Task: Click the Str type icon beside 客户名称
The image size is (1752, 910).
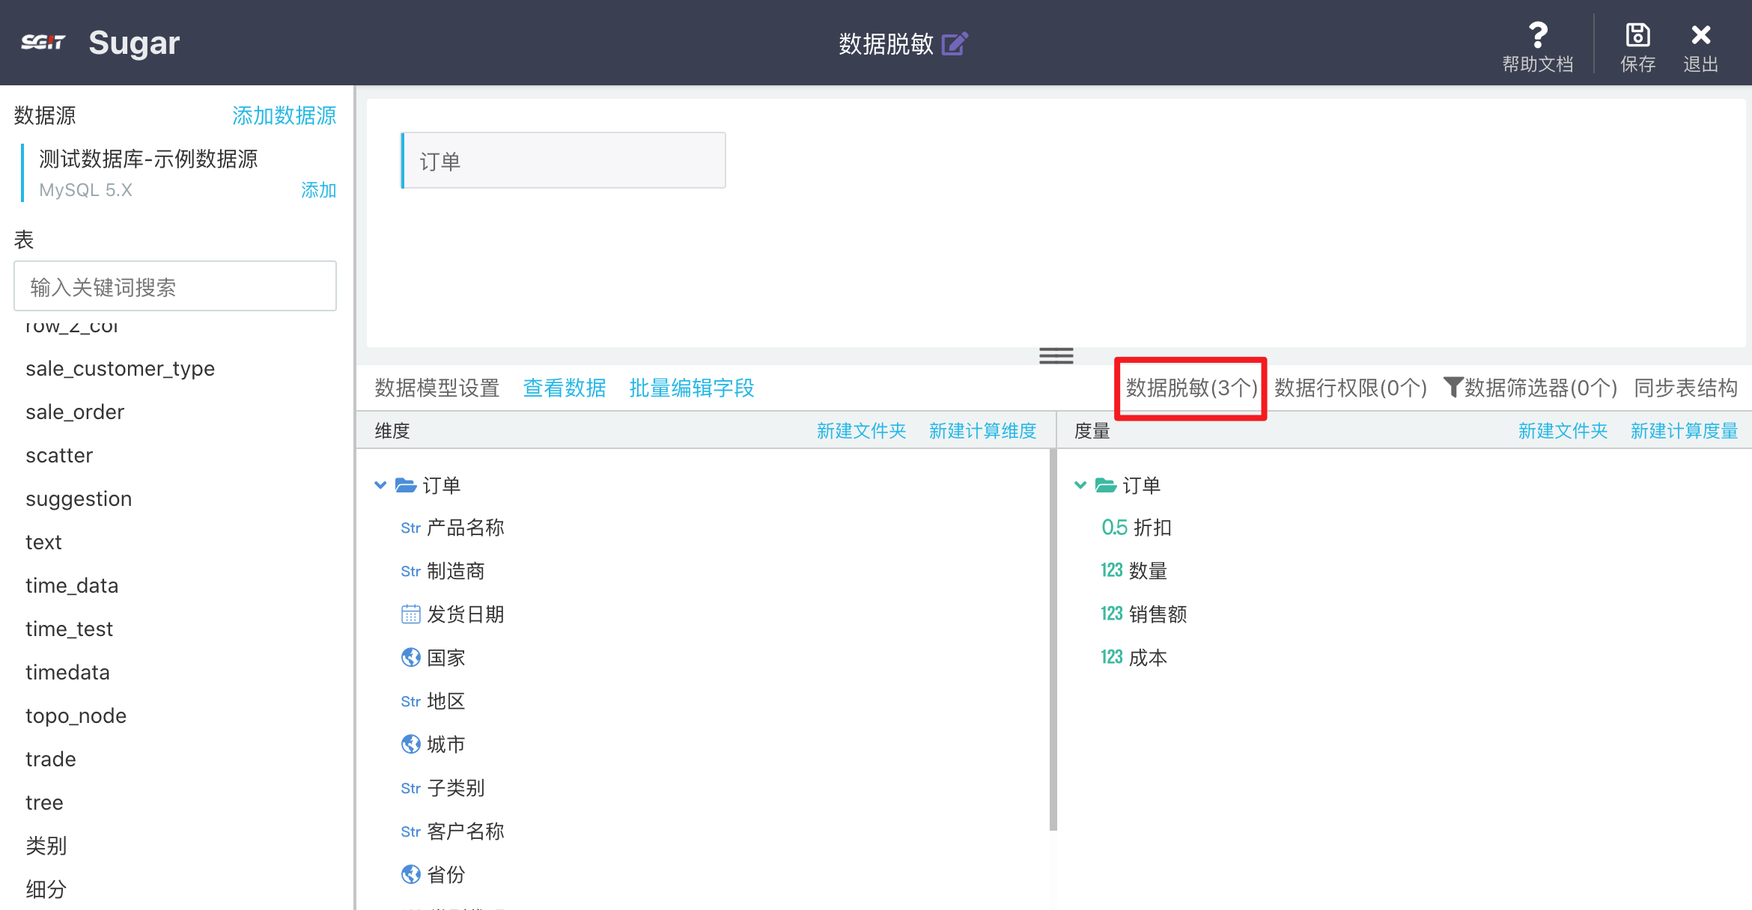Action: point(410,832)
